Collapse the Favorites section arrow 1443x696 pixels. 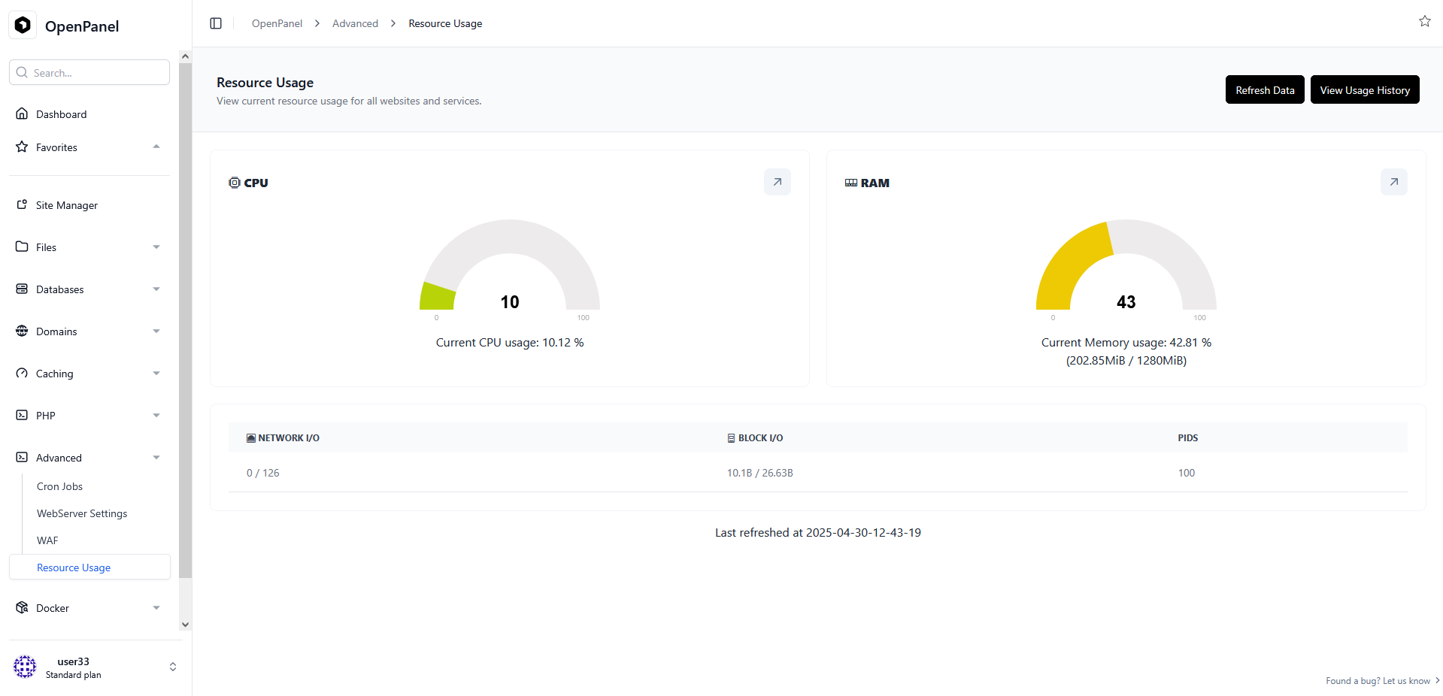pos(156,147)
